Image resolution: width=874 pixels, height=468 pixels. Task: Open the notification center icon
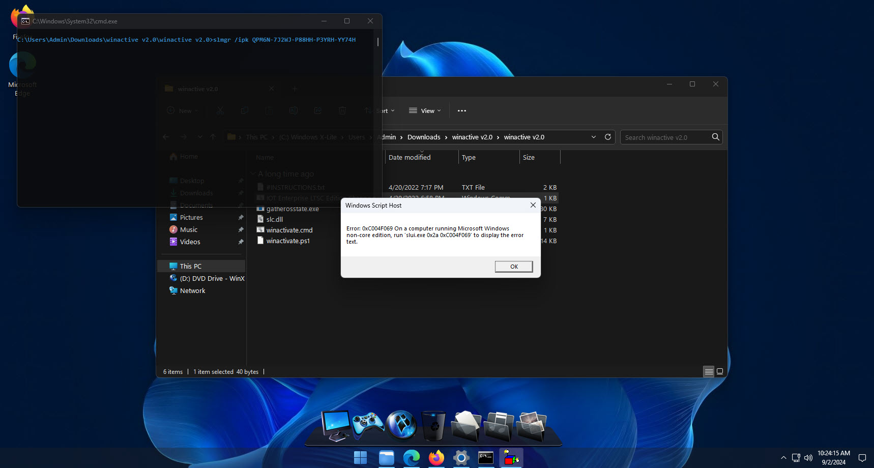[862, 458]
